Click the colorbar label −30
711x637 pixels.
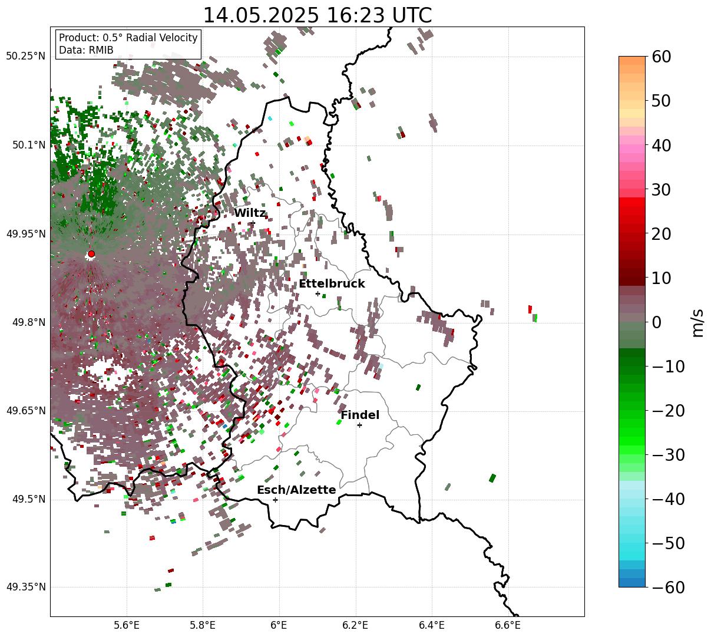668,455
